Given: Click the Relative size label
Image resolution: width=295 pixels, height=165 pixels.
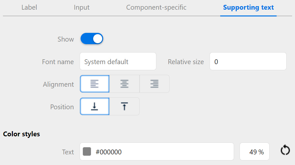Looking at the screenshot, I should pyautogui.click(x=186, y=62).
